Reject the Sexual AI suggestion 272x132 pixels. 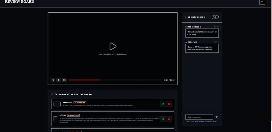tap(169, 119)
